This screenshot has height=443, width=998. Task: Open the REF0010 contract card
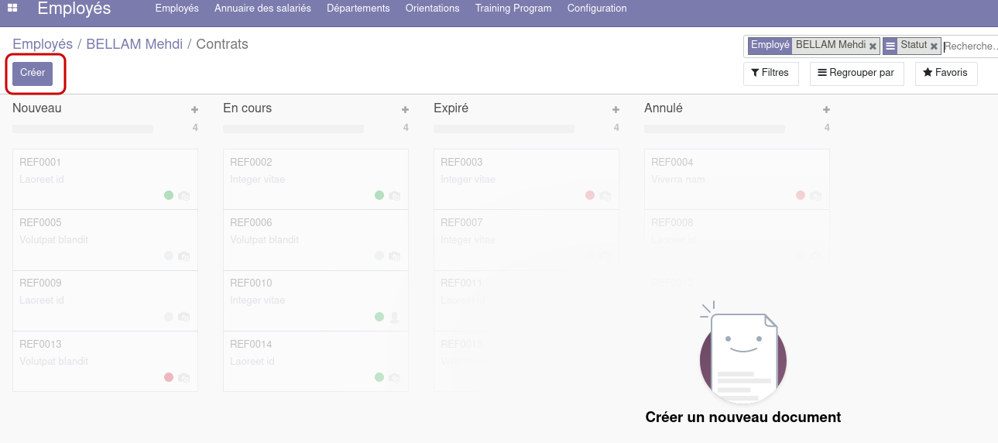[316, 300]
